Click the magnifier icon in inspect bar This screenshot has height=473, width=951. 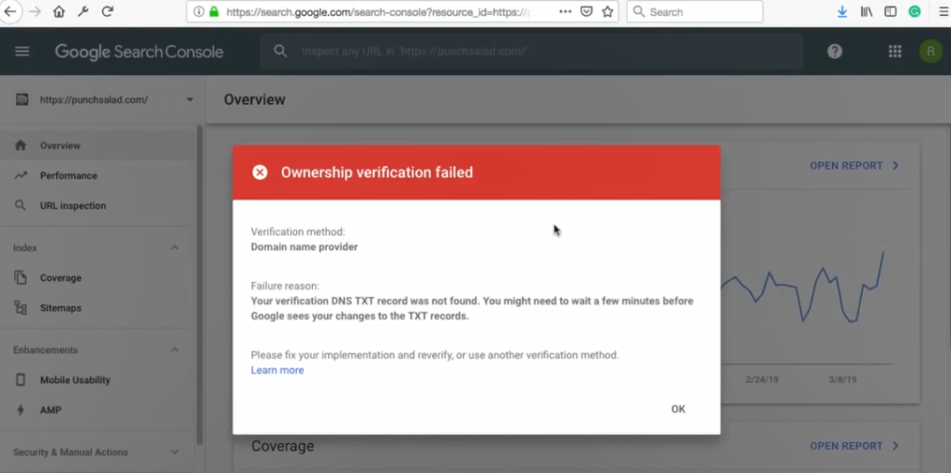(280, 52)
